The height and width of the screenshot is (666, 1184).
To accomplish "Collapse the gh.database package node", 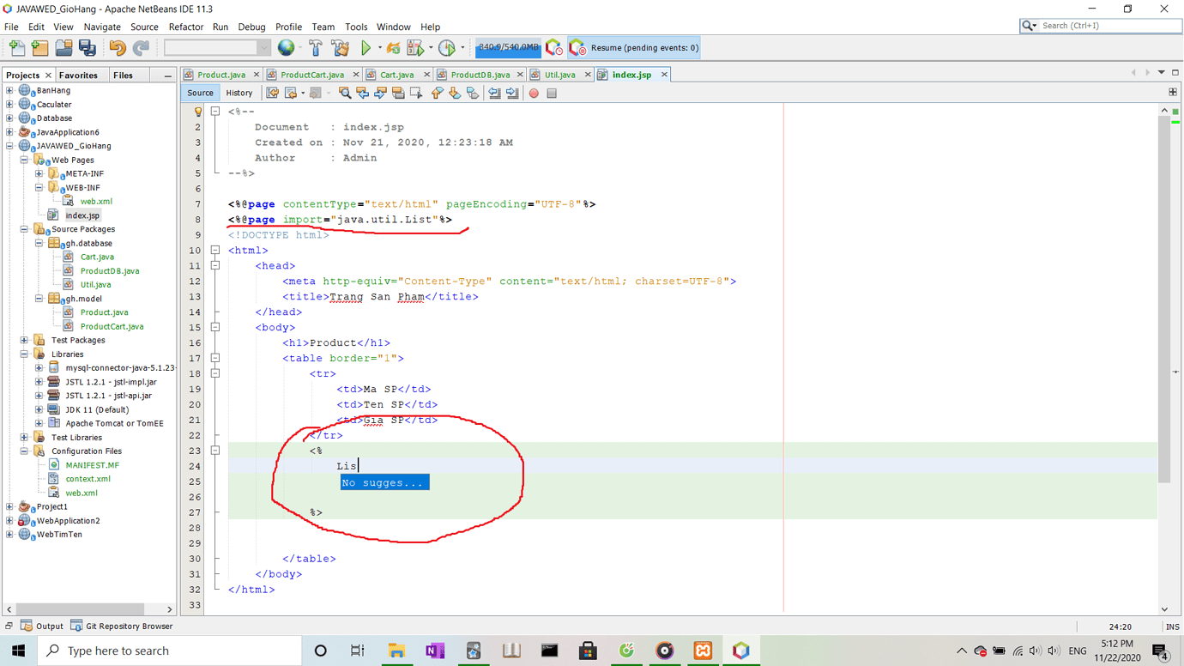I will coord(39,243).
